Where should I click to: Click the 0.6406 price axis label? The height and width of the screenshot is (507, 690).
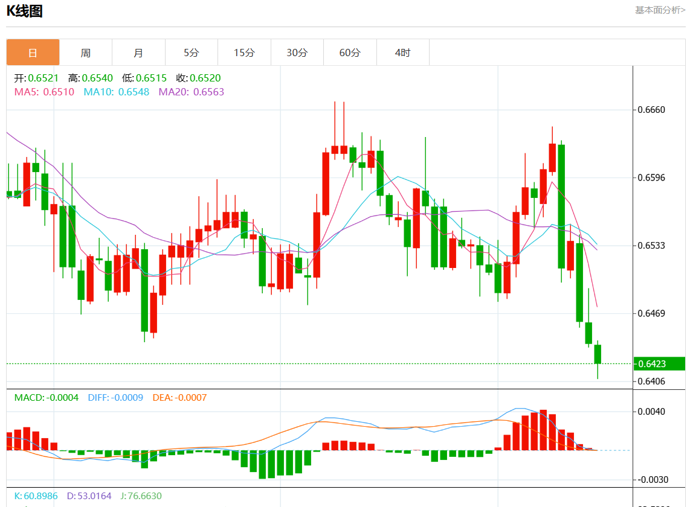tap(651, 381)
